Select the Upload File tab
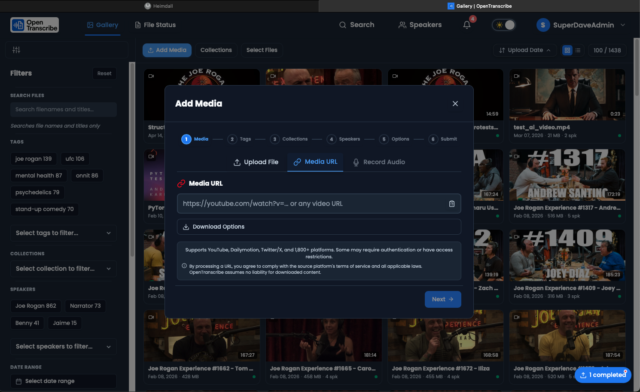The image size is (640, 392). tap(256, 162)
